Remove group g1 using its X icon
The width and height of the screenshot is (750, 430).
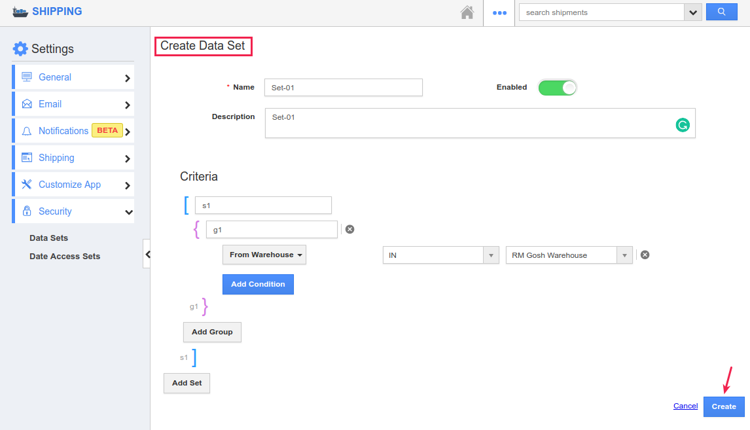tap(349, 229)
